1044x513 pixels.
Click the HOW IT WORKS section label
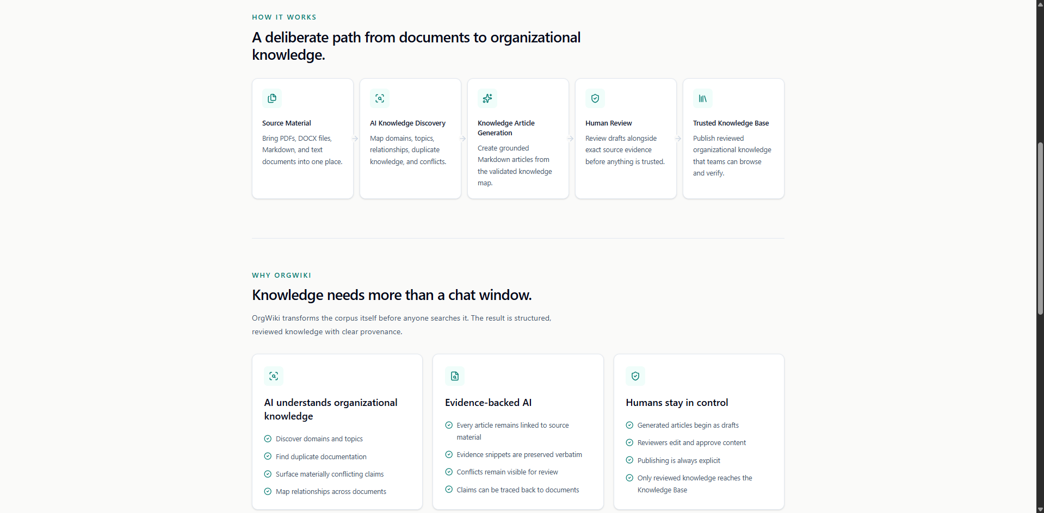tap(284, 17)
